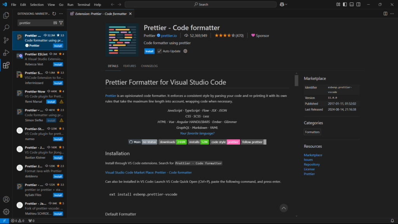The width and height of the screenshot is (398, 224).
Task: Split the editor to the right
Action: pos(385,14)
